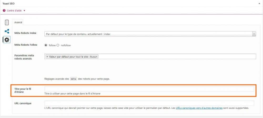263x118 pixels.
Task: Focus the URL canonique input field
Action: pyautogui.click(x=149, y=103)
